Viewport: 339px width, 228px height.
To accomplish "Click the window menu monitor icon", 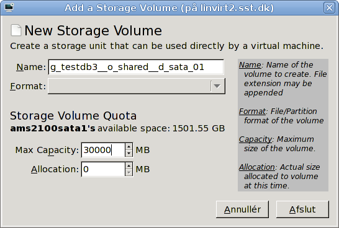I will tap(9, 7).
